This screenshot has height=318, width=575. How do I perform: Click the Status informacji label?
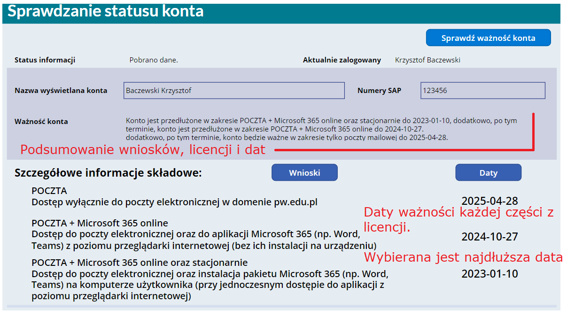tap(45, 60)
